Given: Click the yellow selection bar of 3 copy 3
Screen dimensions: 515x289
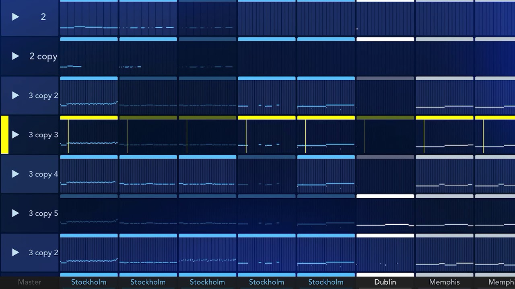Looking at the screenshot, I should point(4,135).
